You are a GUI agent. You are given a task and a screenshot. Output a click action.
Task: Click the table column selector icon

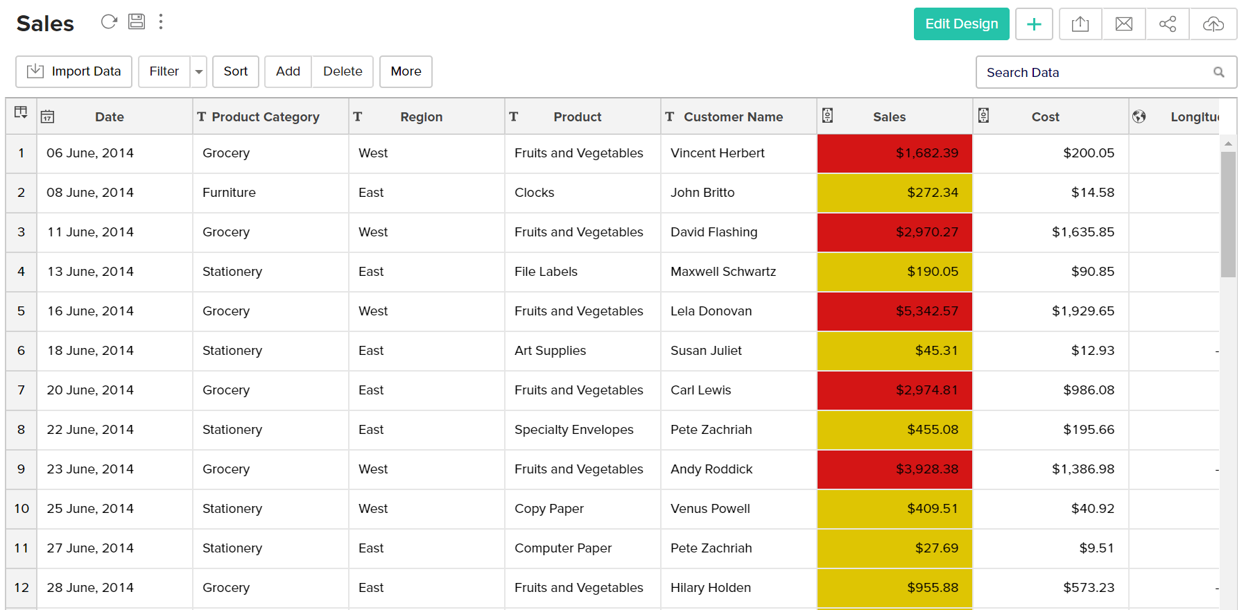pyautogui.click(x=21, y=113)
